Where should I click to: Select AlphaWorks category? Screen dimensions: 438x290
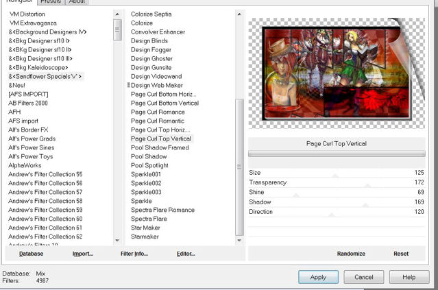point(25,165)
